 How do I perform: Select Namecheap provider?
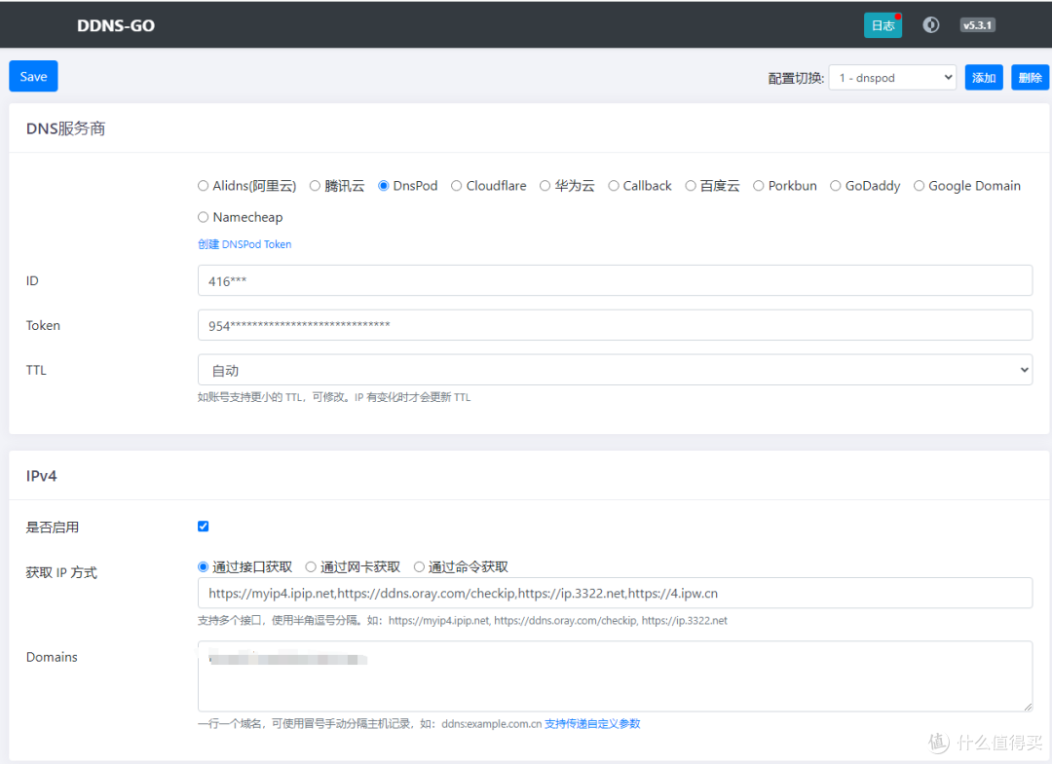[204, 217]
